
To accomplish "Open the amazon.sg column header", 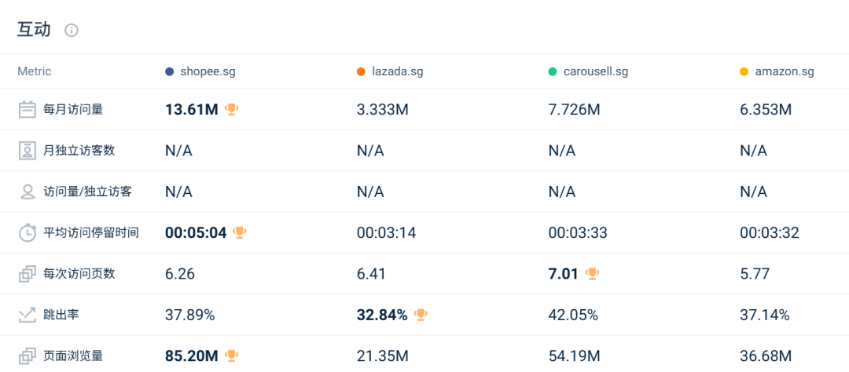I will click(x=784, y=71).
